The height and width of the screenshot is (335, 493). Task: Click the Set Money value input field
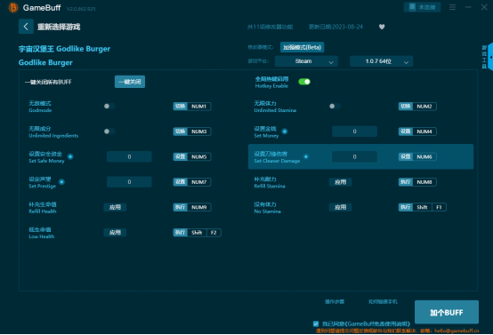[x=354, y=132]
